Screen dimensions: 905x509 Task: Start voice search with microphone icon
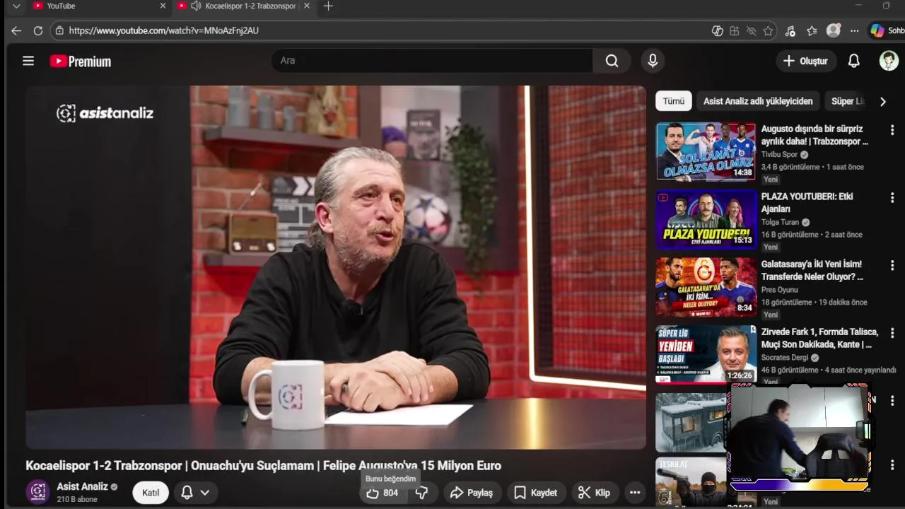[x=653, y=61]
